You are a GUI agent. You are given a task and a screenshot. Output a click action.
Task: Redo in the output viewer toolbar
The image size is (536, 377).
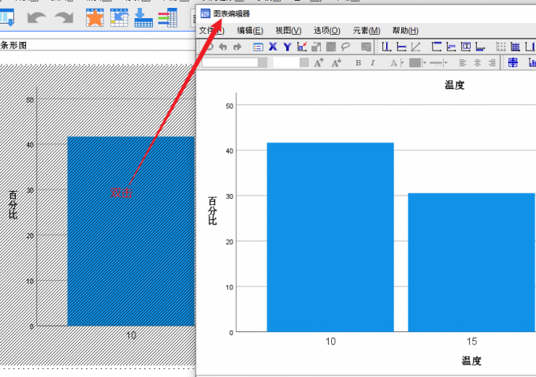64,17
